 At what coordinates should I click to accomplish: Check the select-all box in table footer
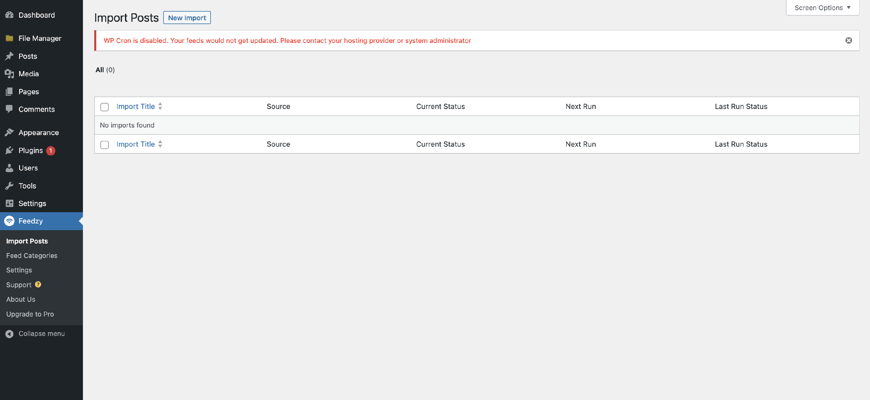[104, 144]
